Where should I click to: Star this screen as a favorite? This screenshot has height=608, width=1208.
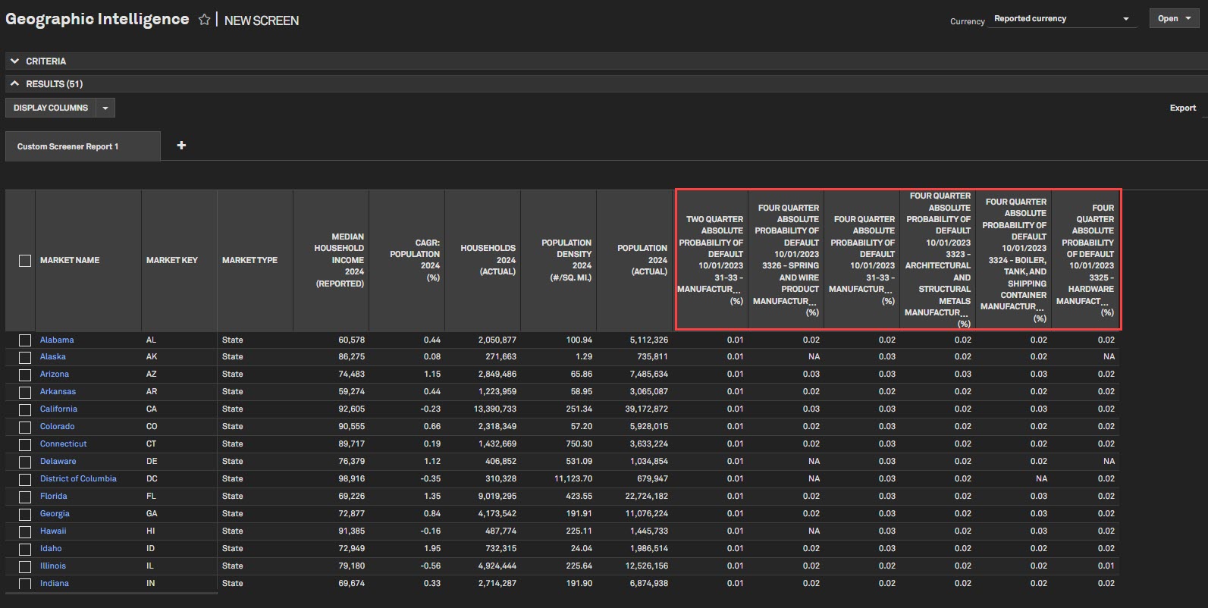tap(204, 20)
